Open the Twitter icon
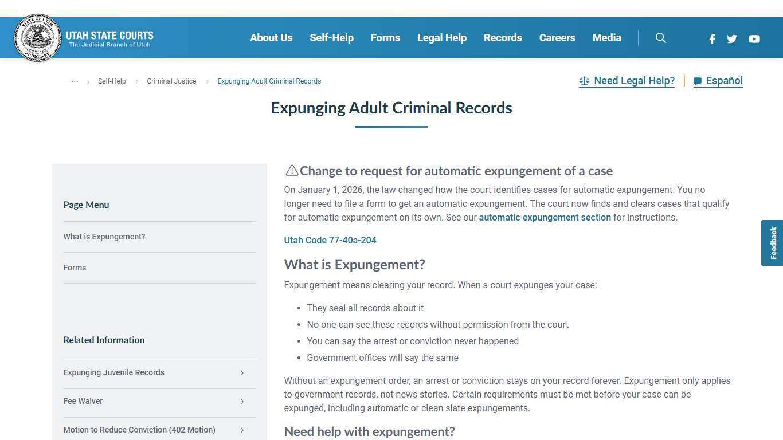Image resolution: width=783 pixels, height=440 pixels. tap(732, 39)
